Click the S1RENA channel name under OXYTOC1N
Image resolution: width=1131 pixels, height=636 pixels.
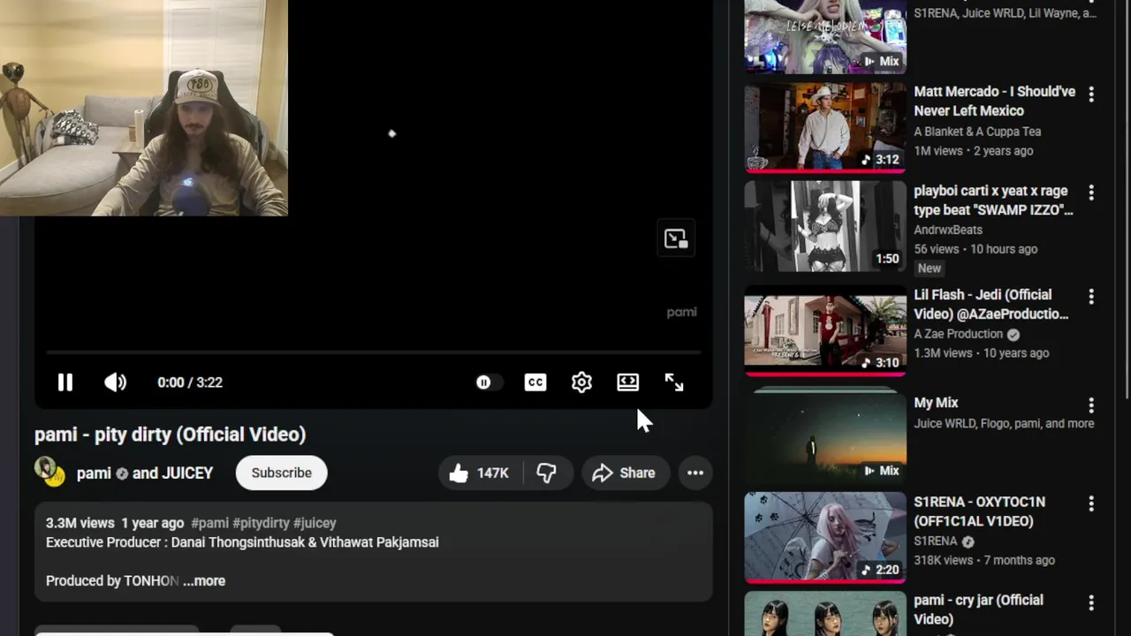[936, 541]
